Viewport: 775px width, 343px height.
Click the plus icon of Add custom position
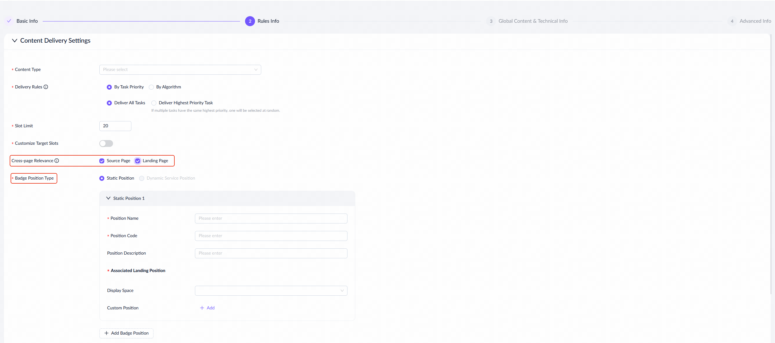(x=202, y=308)
